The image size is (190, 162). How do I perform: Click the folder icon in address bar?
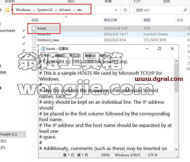7,10
